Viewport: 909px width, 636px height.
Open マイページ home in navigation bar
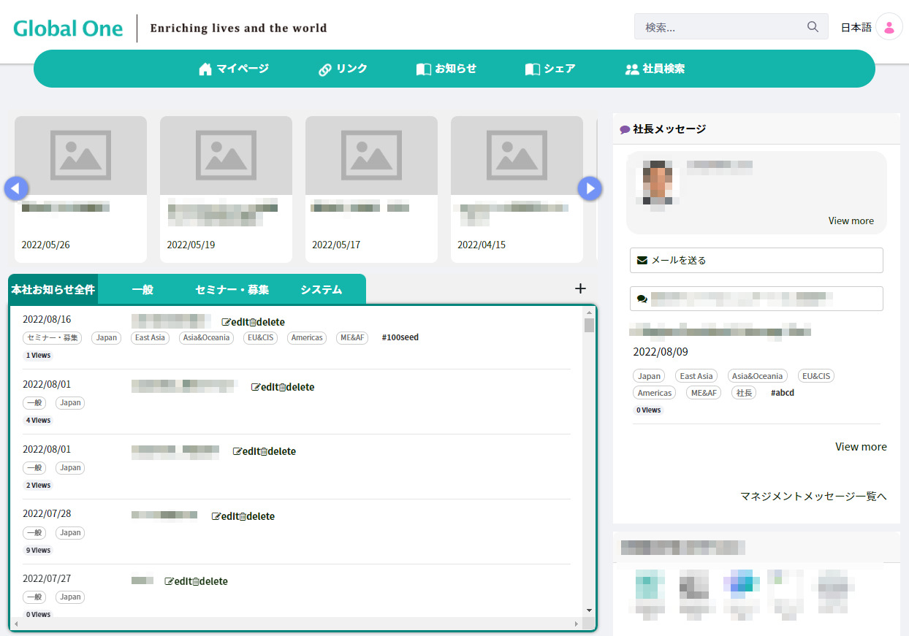[234, 69]
